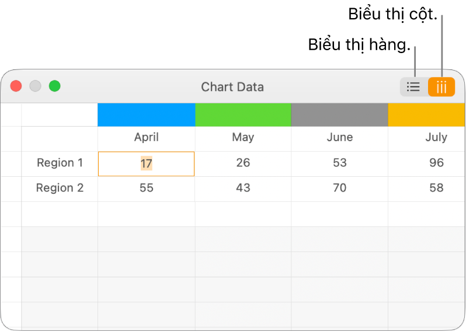Select the Region 2 row label
466x332 pixels.
pyautogui.click(x=60, y=188)
